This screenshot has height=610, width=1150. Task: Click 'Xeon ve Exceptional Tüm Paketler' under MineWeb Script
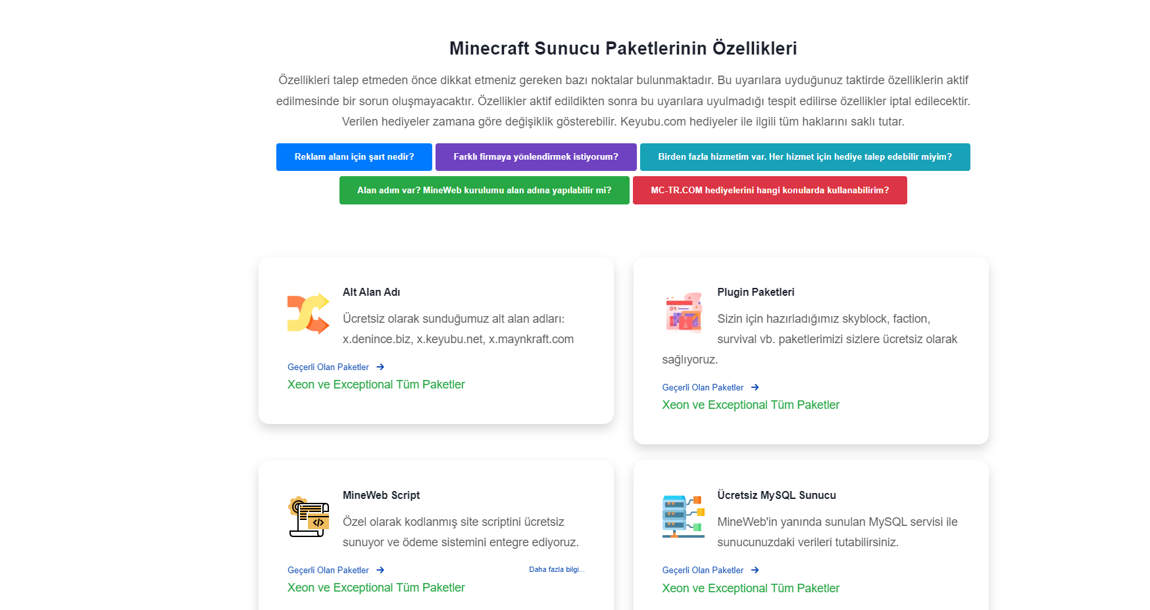(376, 588)
